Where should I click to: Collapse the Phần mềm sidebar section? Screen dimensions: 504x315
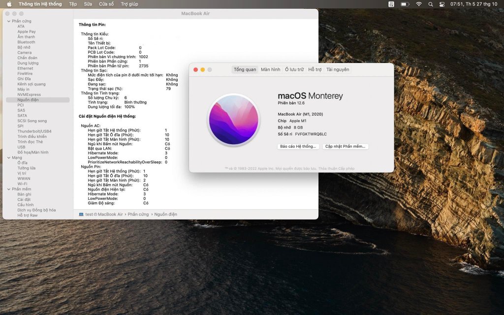[x=9, y=189]
